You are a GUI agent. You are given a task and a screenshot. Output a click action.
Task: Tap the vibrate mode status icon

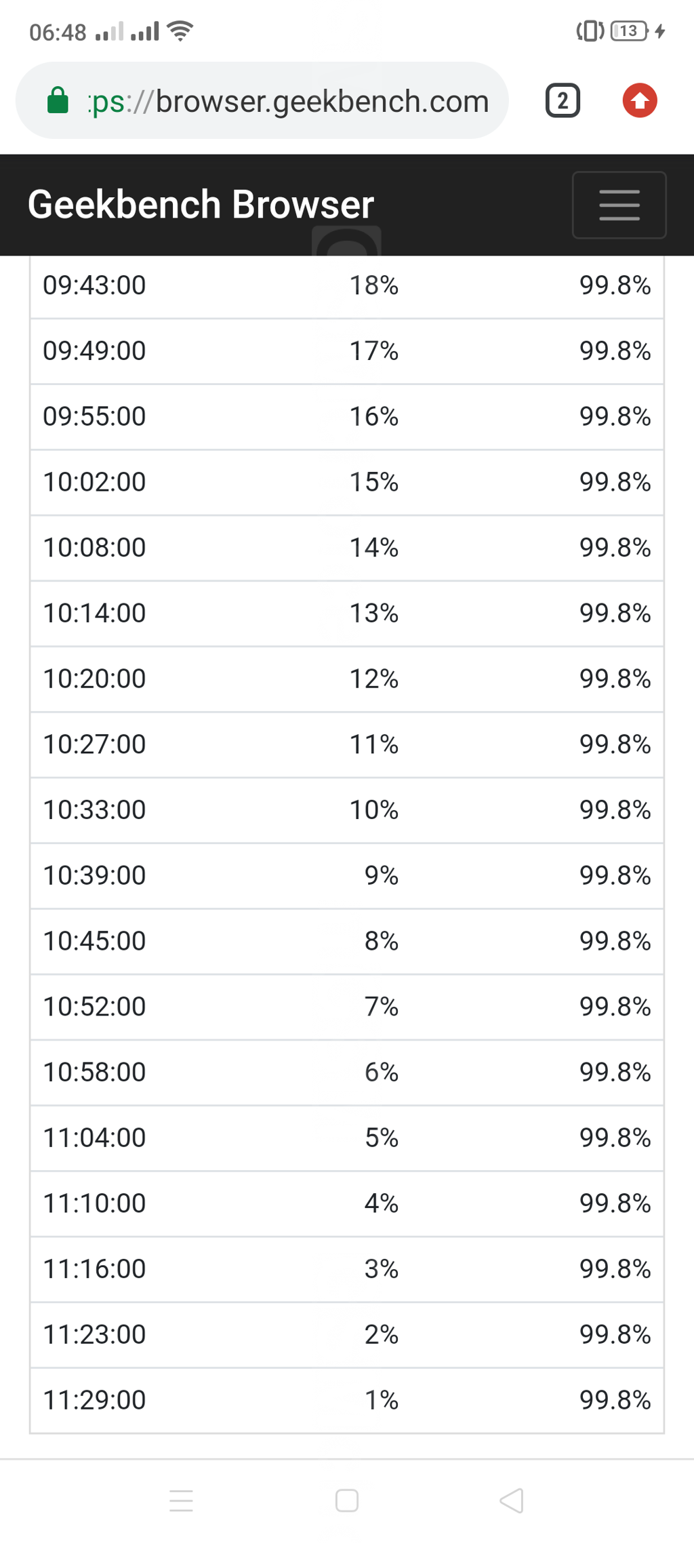coord(590,31)
